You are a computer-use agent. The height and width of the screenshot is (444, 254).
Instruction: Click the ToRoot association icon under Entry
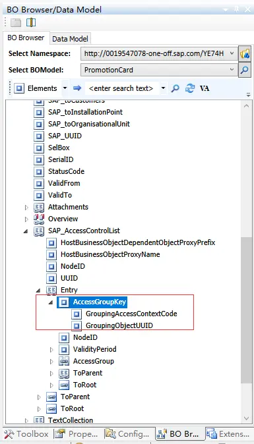64,385
